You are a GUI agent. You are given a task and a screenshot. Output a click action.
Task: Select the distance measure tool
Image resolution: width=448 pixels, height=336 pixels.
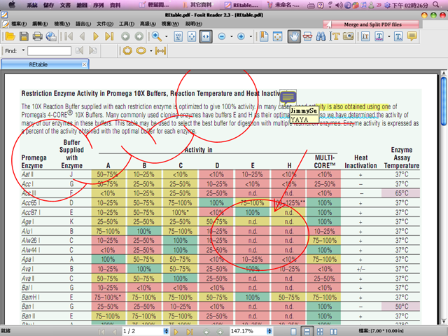160,51
